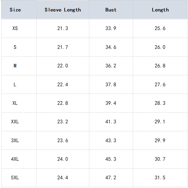Click the Bust column header

point(111,10)
